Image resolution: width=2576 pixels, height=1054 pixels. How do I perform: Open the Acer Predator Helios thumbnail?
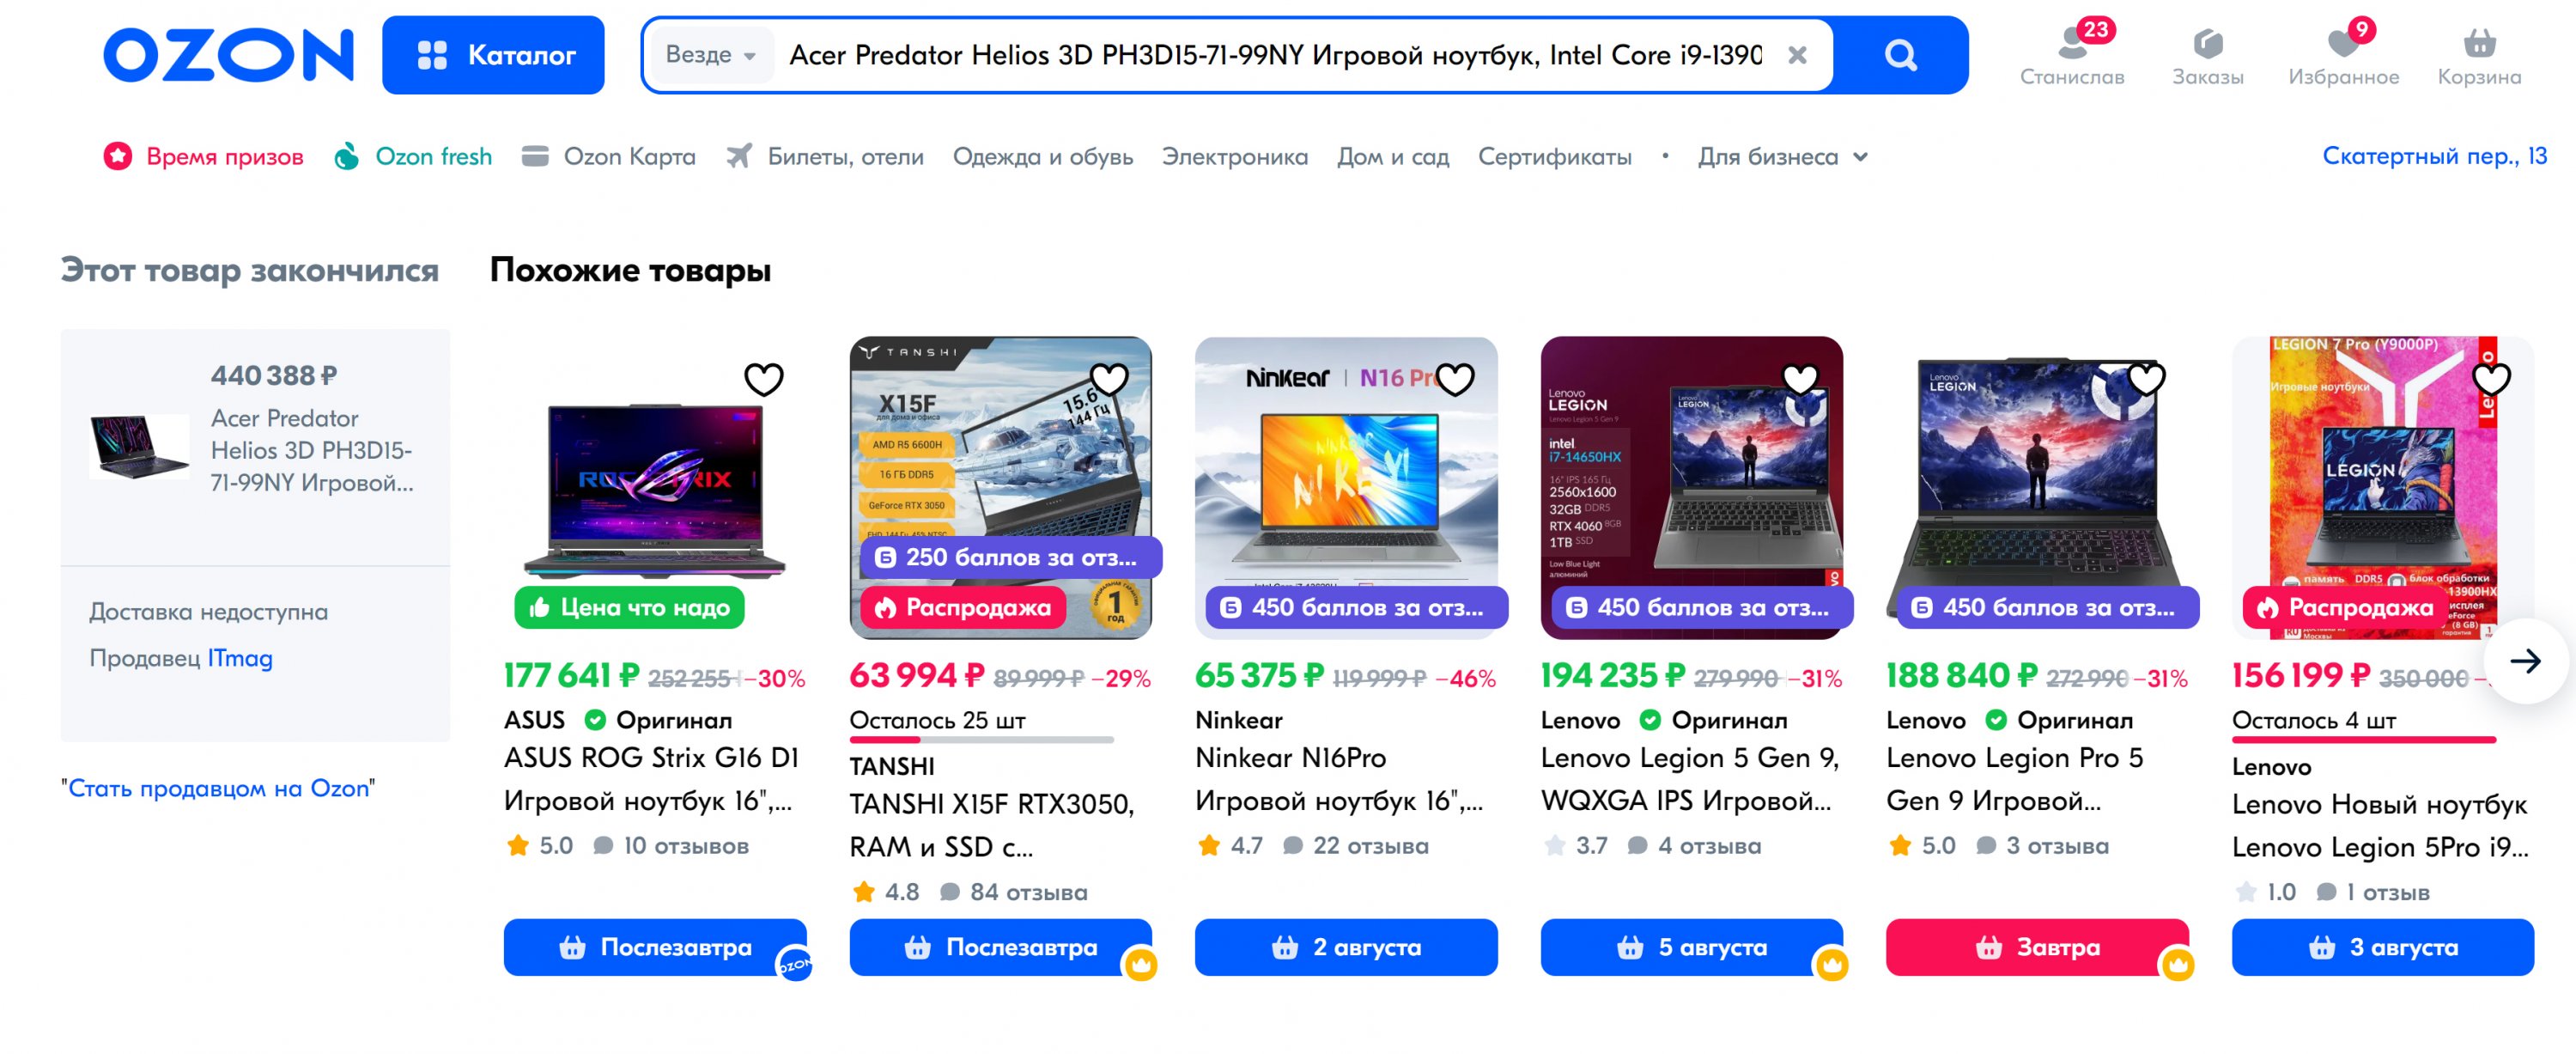(x=139, y=446)
